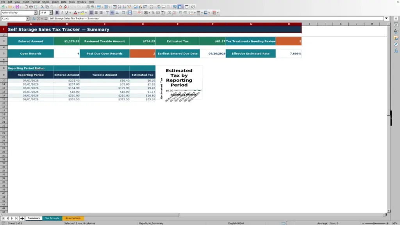Click the Sheet 1 of 3 status field

point(15,223)
